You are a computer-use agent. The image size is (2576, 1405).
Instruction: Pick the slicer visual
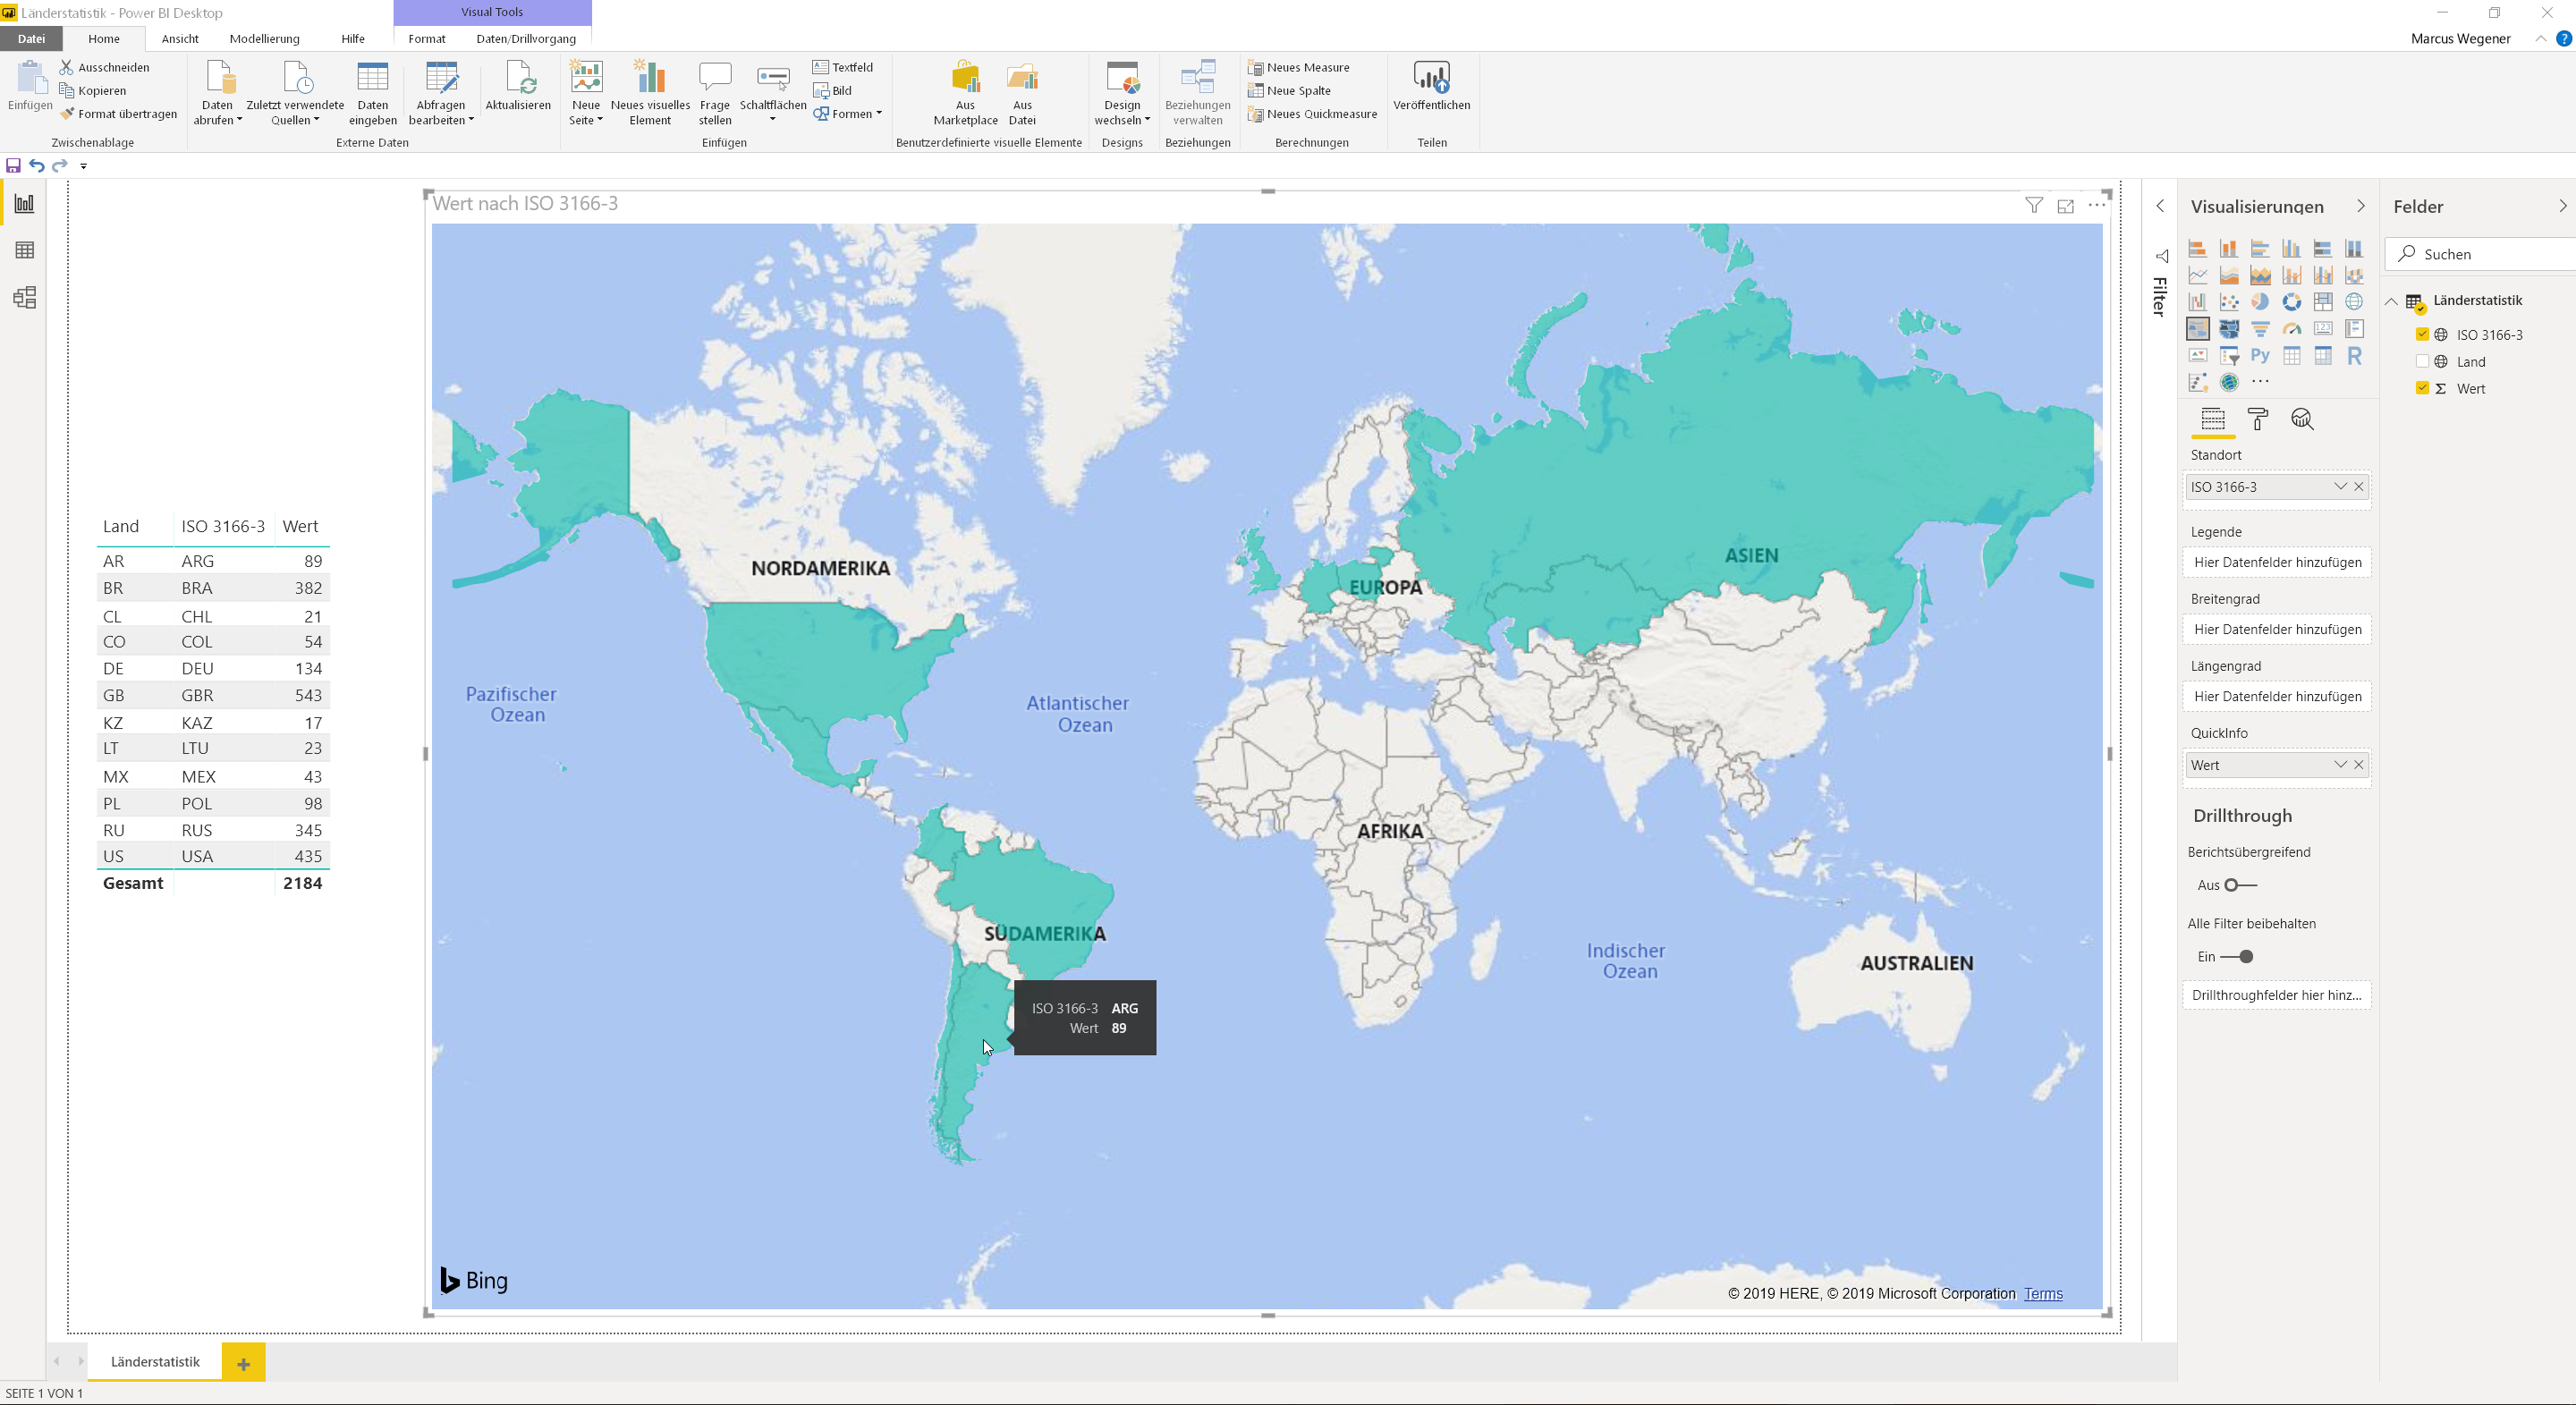(2229, 356)
